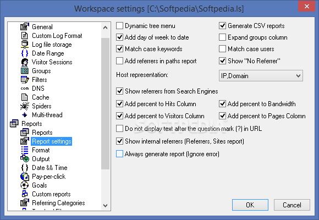Viewport: 319px width, 220px height.
Task: Select Spiders tree item
Action: coord(42,106)
